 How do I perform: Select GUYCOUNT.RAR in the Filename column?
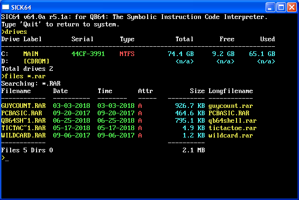[23, 106]
